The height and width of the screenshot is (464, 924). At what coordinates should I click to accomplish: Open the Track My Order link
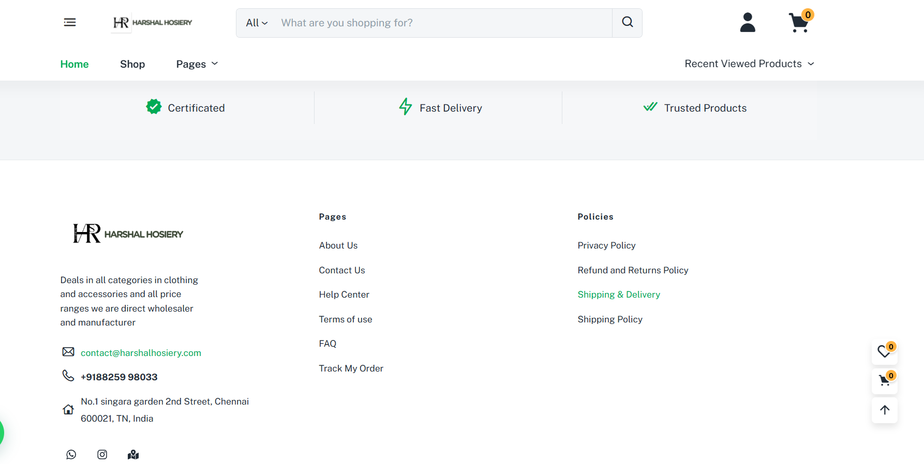coord(351,368)
